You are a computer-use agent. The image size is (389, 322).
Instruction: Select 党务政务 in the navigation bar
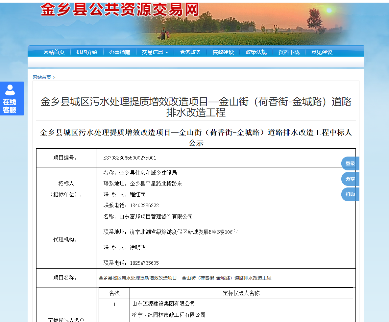click(x=190, y=52)
